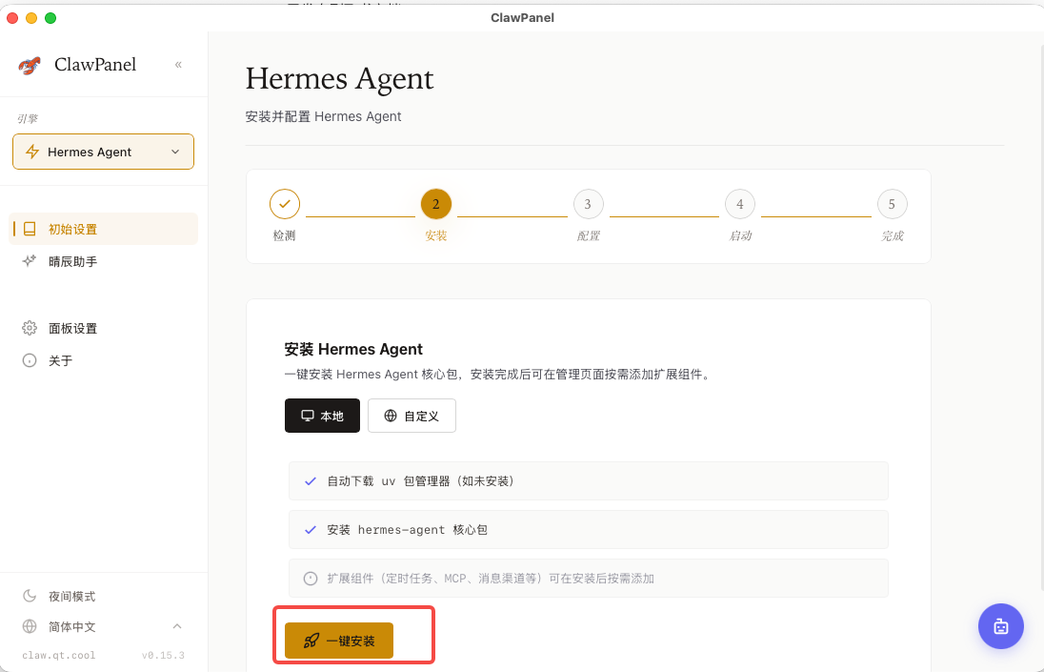Click the check icon for 自动下载 uv row
The height and width of the screenshot is (672, 1044).
tap(311, 480)
